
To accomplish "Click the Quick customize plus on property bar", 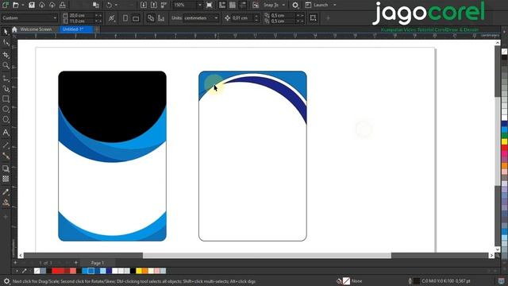I will click(x=328, y=18).
